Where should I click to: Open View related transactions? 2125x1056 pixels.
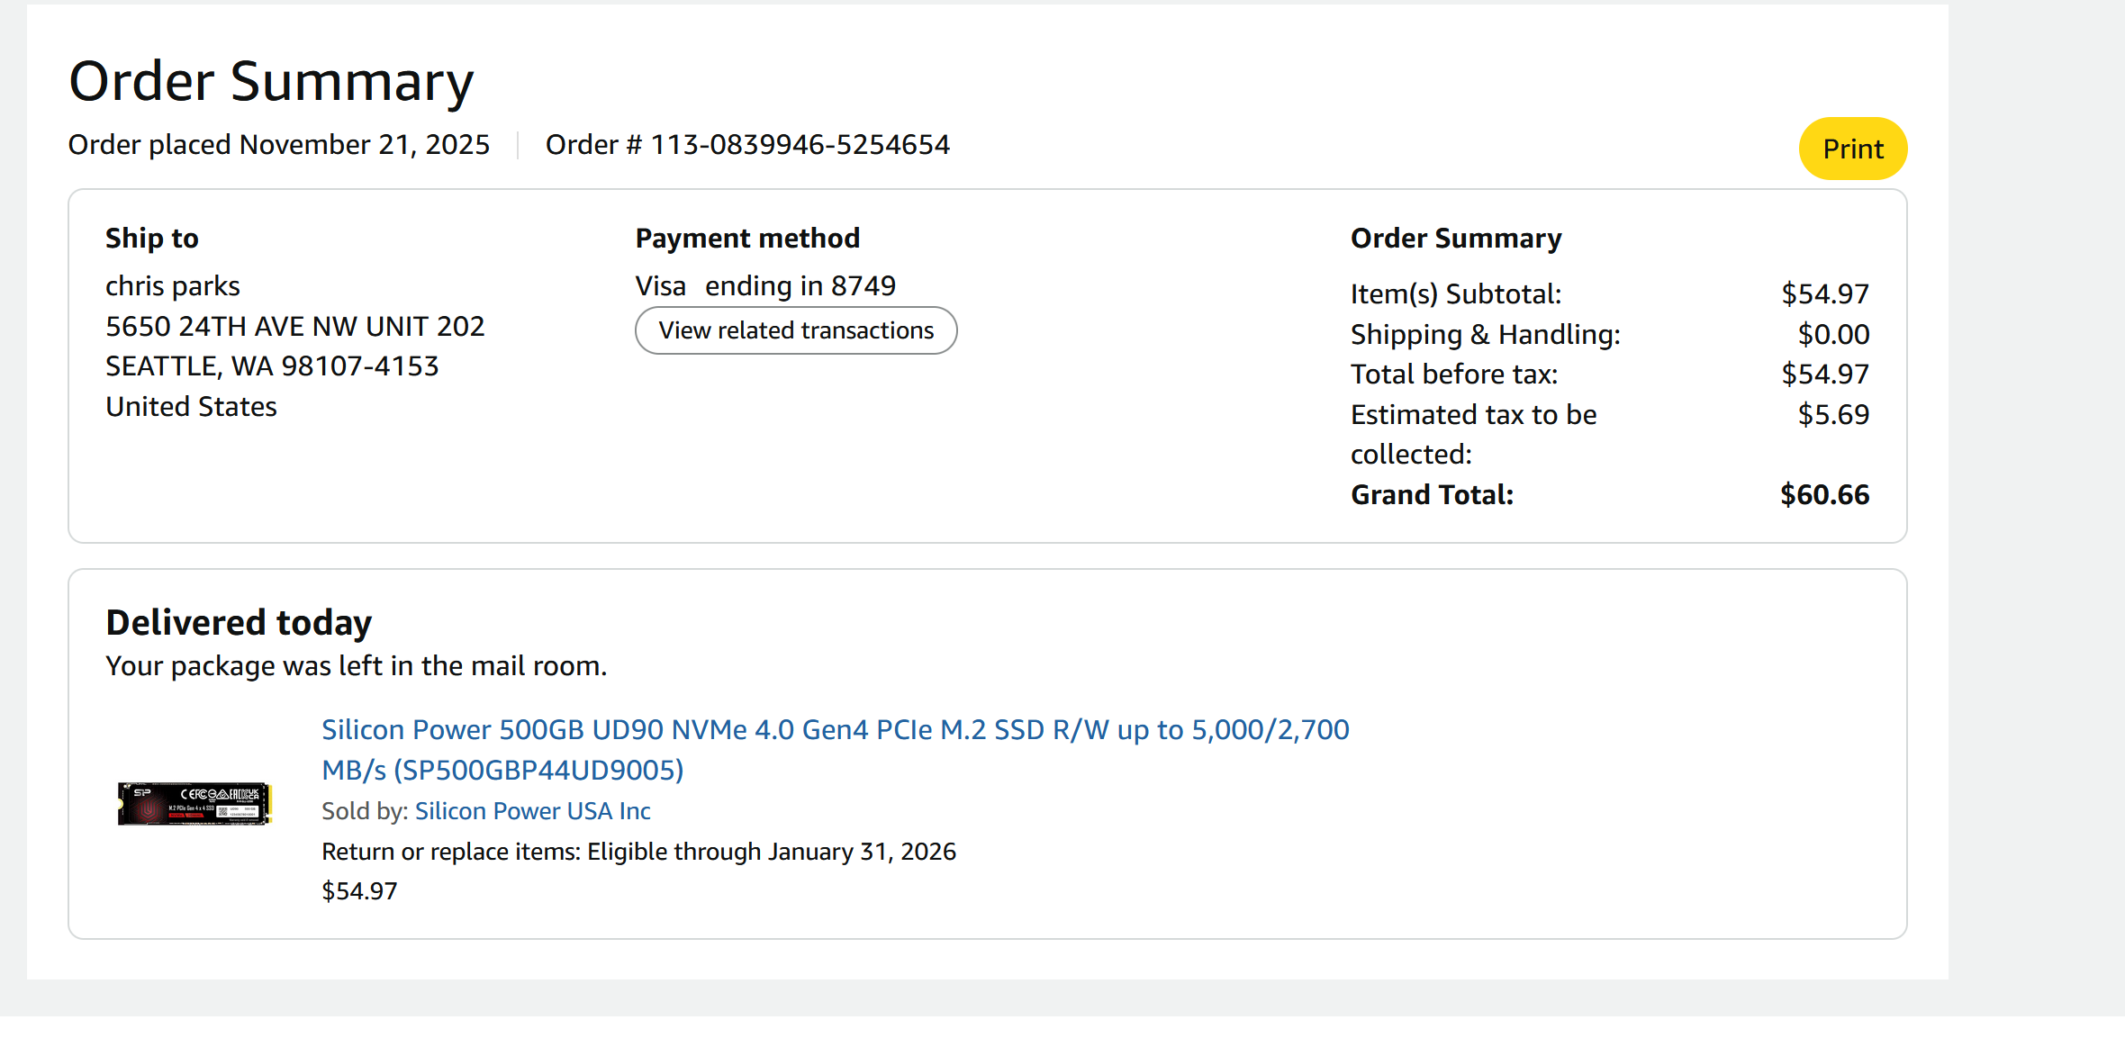(796, 330)
